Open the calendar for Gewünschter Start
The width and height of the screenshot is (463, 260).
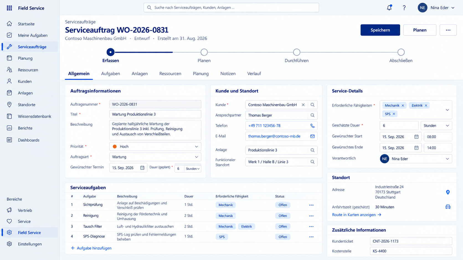(x=416, y=137)
